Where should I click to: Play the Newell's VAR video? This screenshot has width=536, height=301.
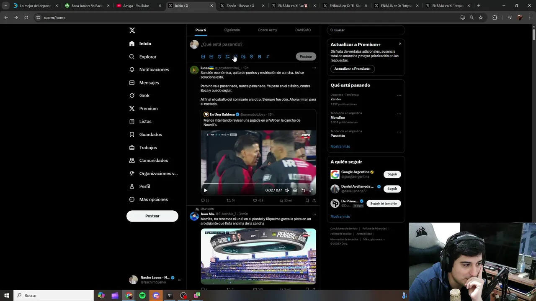pos(206,190)
